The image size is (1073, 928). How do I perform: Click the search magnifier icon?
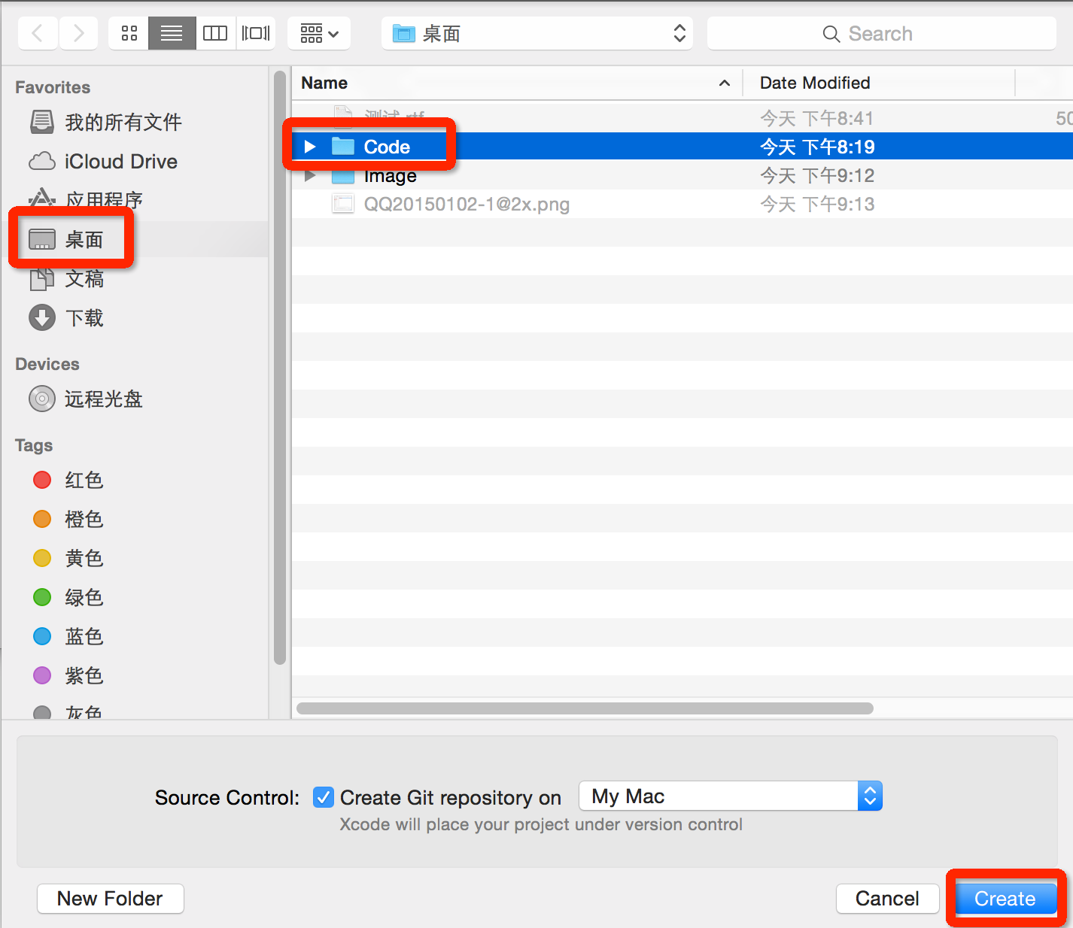coord(831,33)
